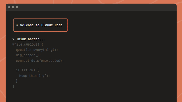The image size is (182, 102).
Task: Click the inner closing brace below keep_thinking
Action: 17,81
